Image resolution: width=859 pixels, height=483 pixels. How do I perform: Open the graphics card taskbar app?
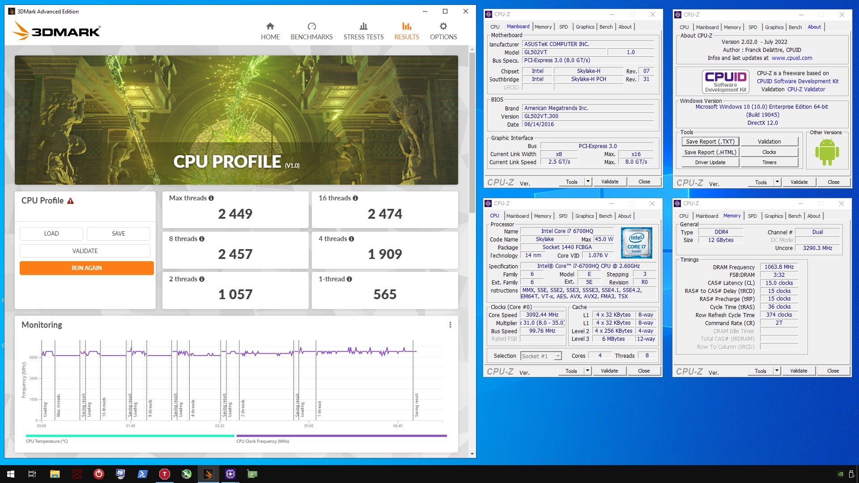click(x=252, y=474)
